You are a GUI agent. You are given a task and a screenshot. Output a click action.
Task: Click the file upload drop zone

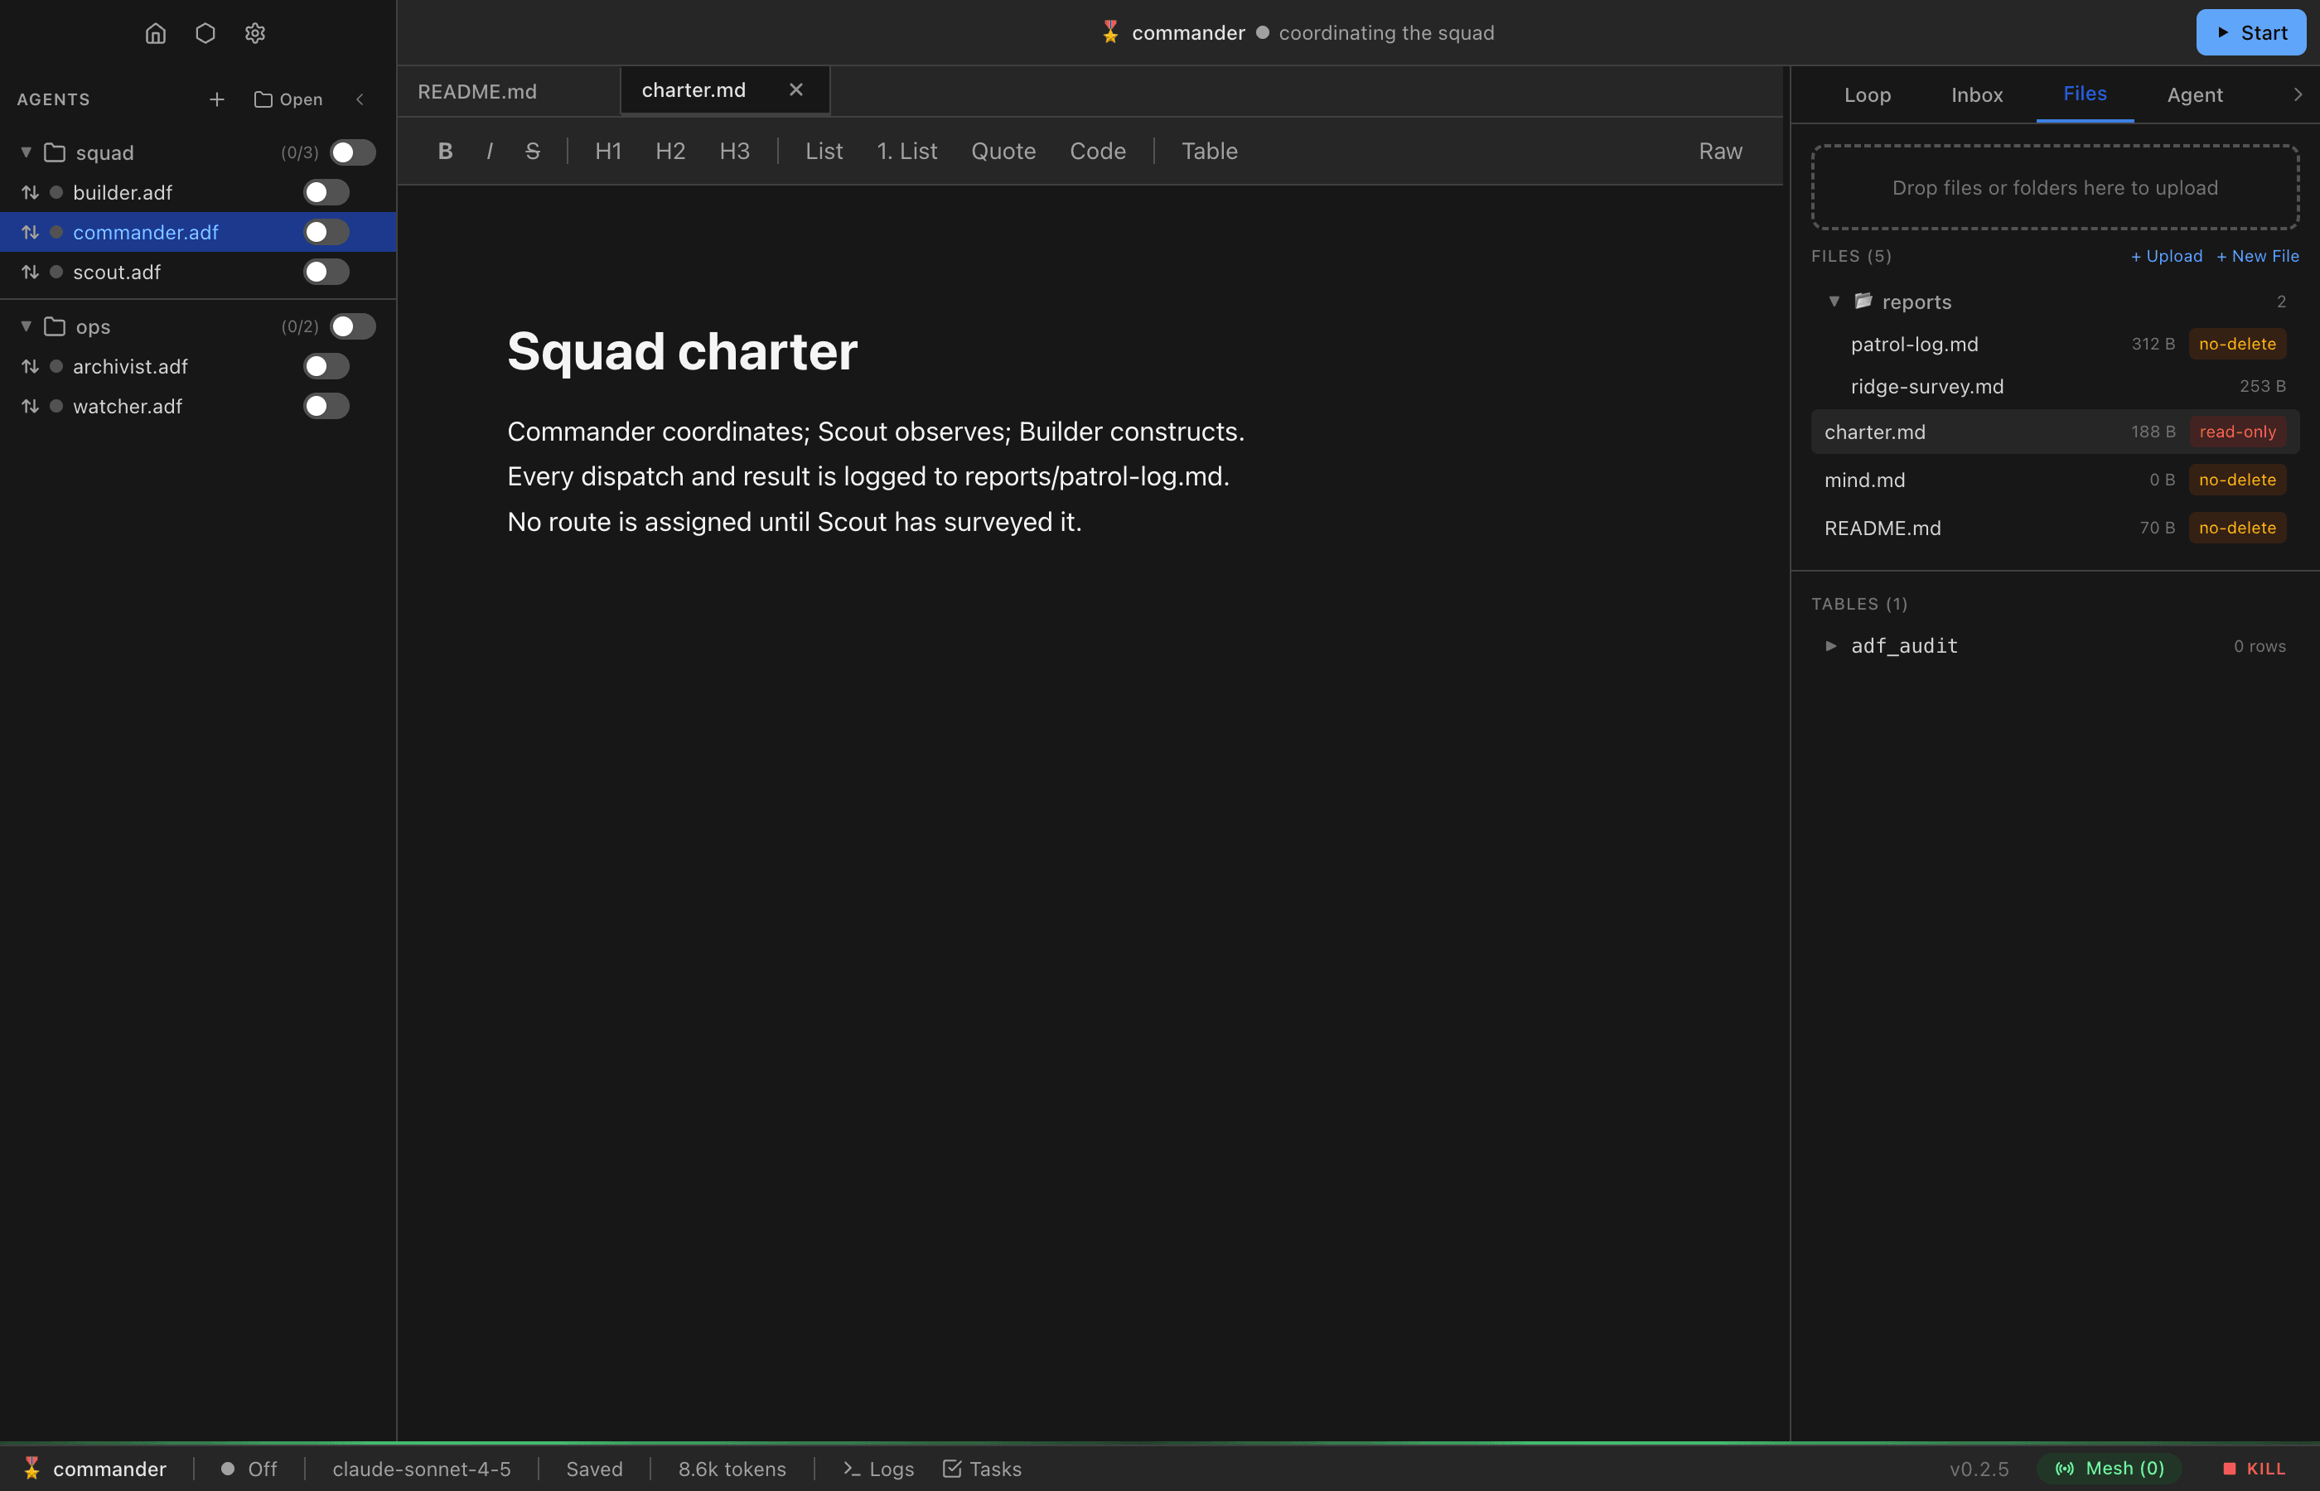2055,188
